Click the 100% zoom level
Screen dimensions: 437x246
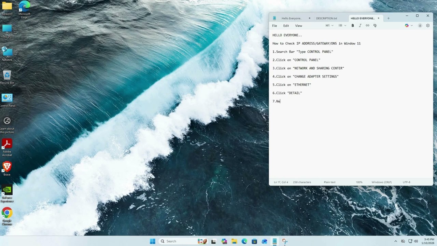coord(359,182)
